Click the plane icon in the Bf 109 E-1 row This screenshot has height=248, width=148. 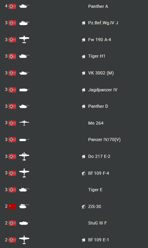tap(24, 240)
